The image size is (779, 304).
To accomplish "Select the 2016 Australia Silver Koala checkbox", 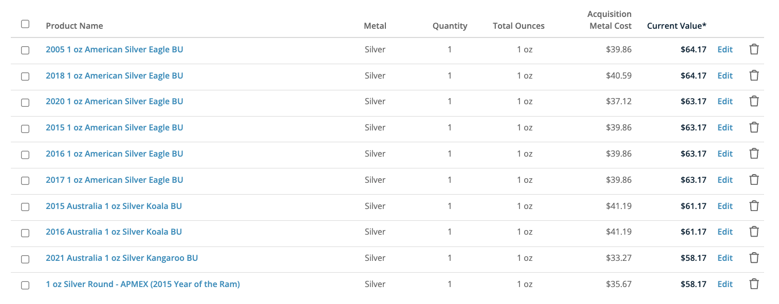I will [25, 233].
